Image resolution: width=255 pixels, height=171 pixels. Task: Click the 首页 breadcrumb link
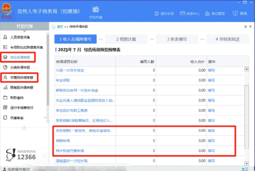point(60,27)
